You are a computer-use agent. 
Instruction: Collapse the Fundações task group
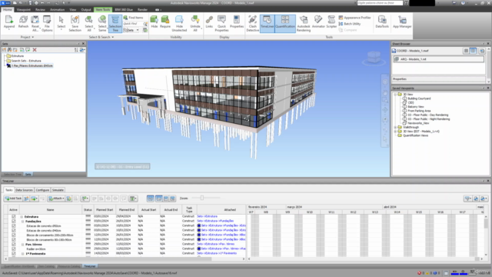tap(22, 222)
